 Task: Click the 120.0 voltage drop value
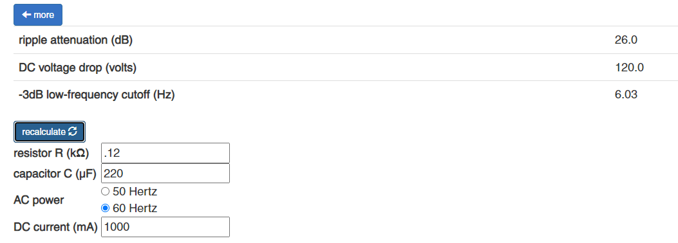629,67
